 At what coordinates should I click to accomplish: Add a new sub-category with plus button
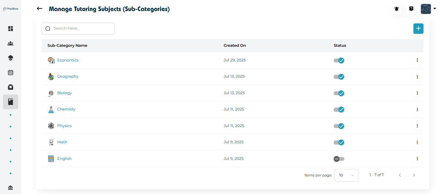418,29
